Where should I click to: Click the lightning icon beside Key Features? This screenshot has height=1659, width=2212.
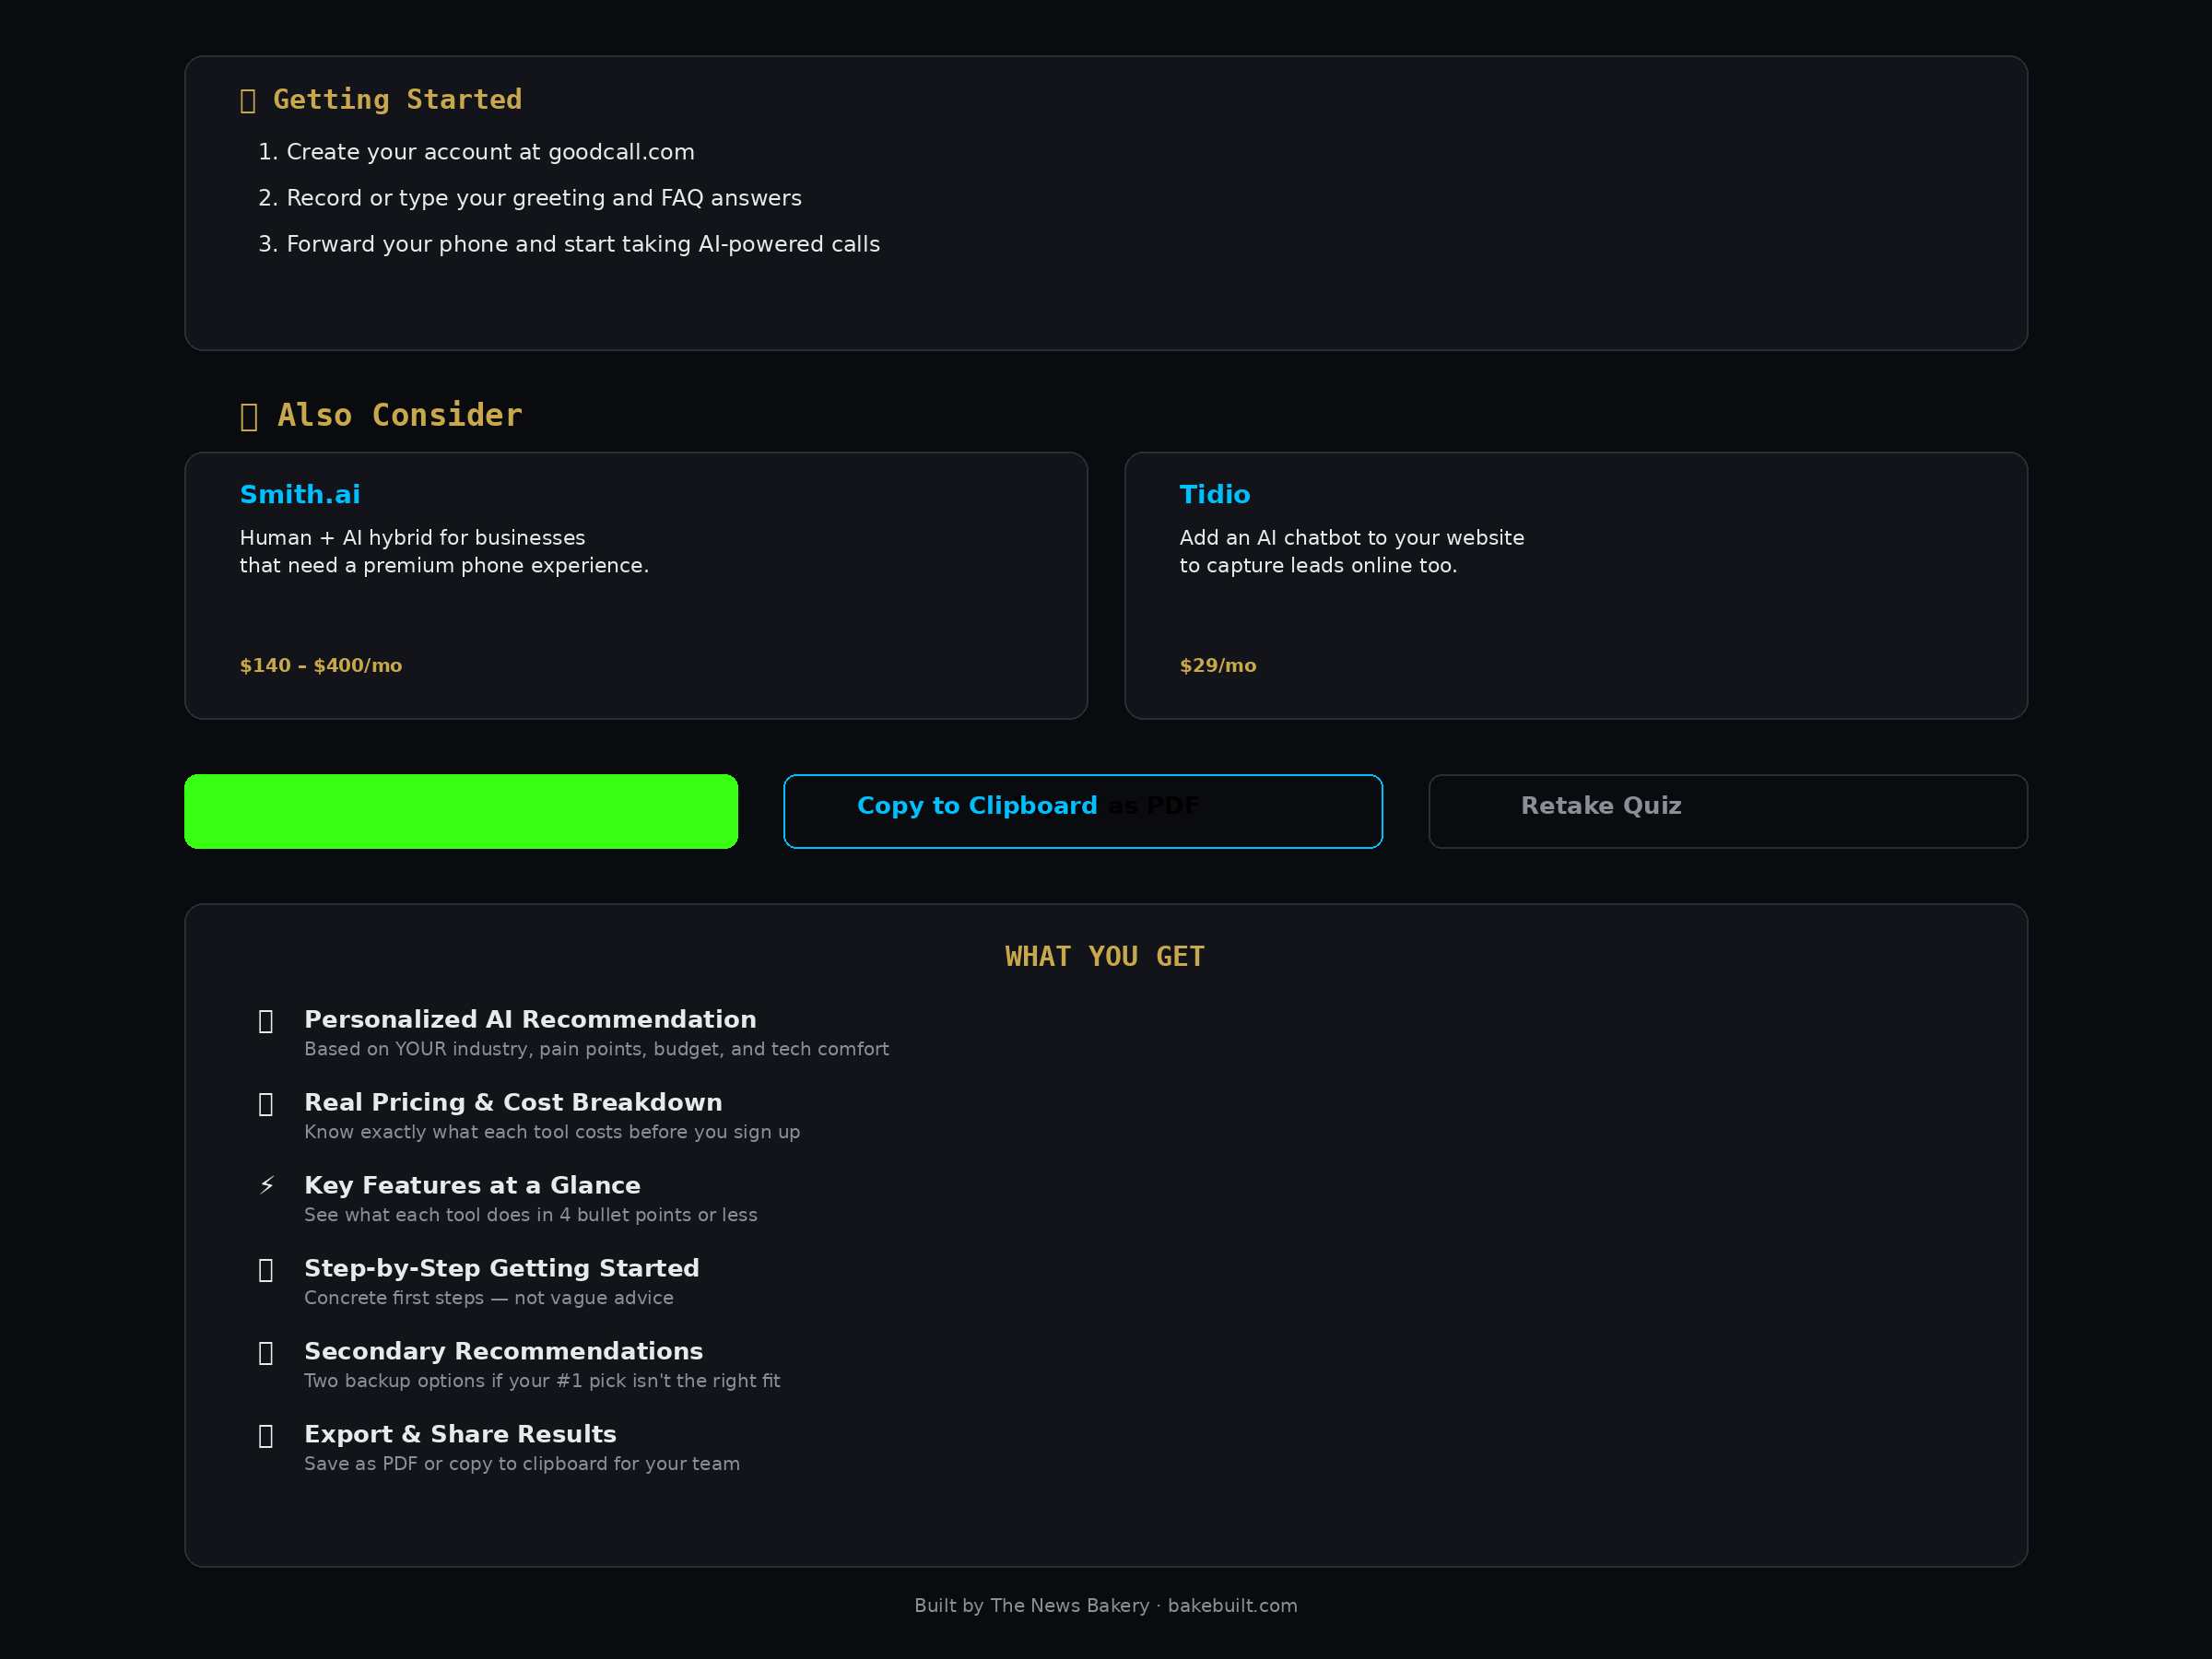pyautogui.click(x=266, y=1185)
